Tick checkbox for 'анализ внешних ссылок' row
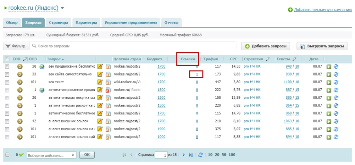Viewport: 355px width, 165px height. 7,121
